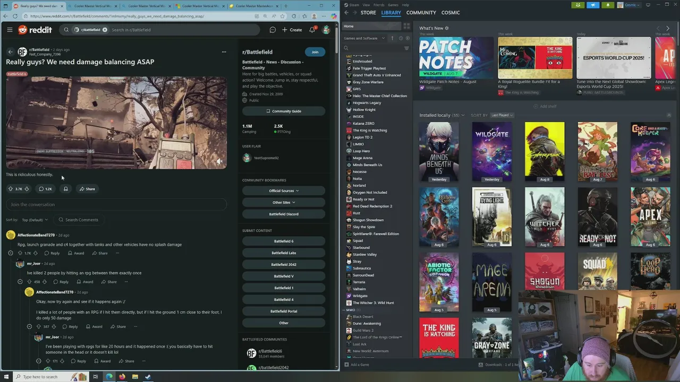Click Search Comments field

click(x=80, y=220)
